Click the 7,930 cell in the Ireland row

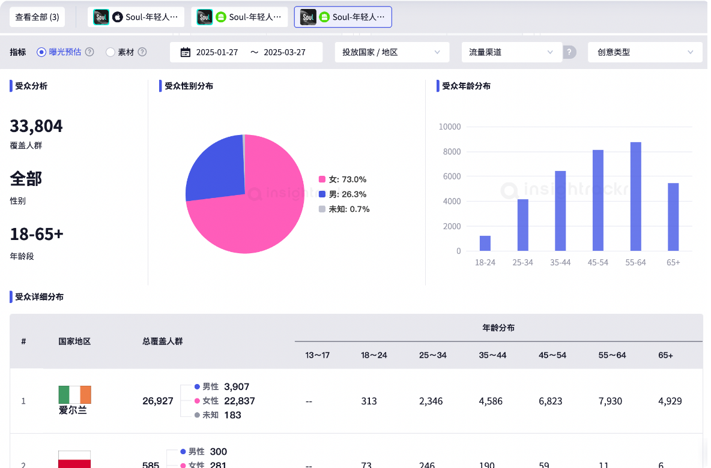[610, 401]
